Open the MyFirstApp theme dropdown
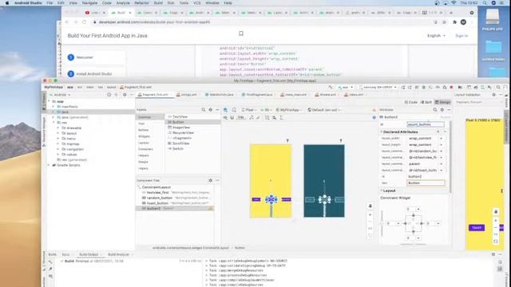This screenshot has width=511, height=287. pyautogui.click(x=289, y=110)
